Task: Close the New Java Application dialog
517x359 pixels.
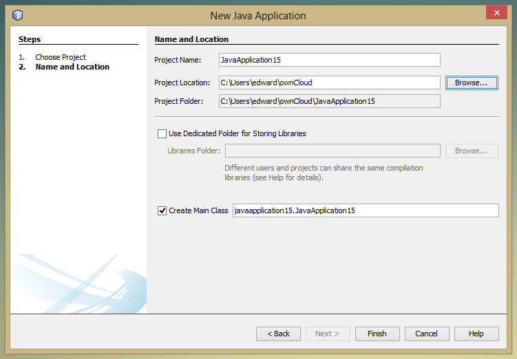Action: point(496,13)
